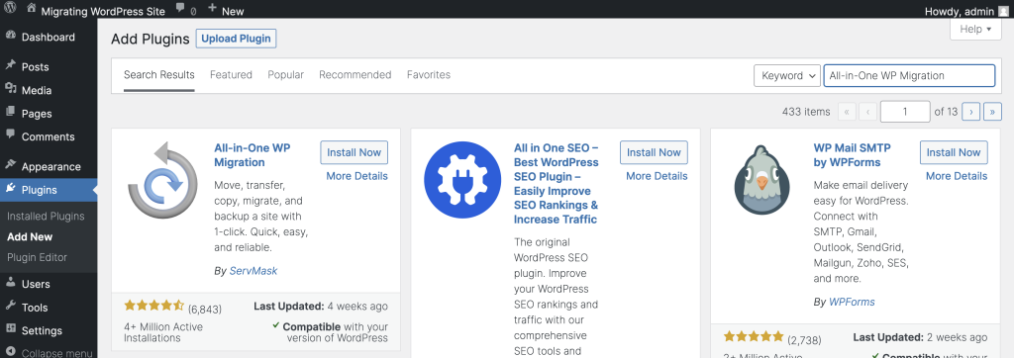Click the star rating of All-in-One WP Migration
The image size is (1014, 358).
pos(153,305)
